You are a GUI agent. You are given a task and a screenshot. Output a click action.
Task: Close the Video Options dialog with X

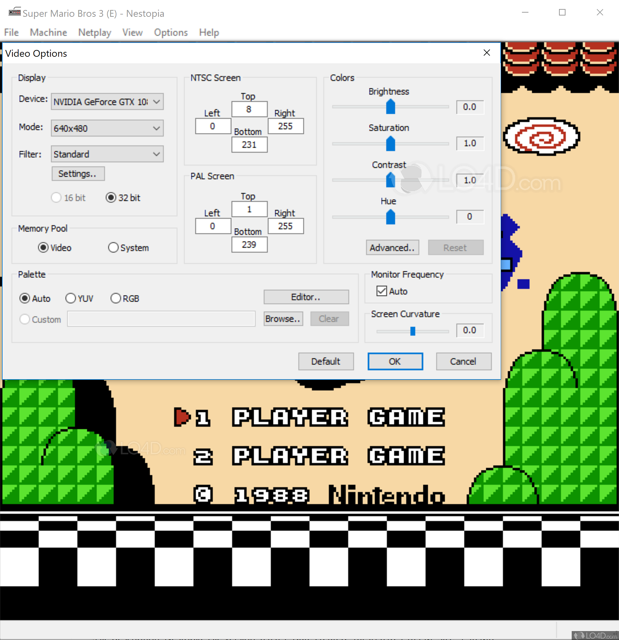pos(486,53)
